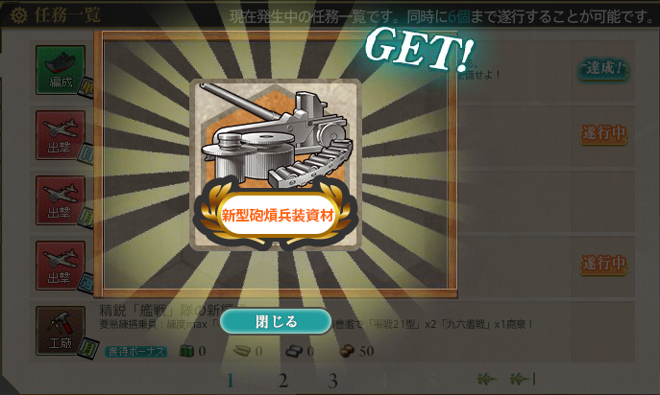Click the 達成! completed quest badge
Image resolution: width=660 pixels, height=395 pixels.
[x=603, y=68]
